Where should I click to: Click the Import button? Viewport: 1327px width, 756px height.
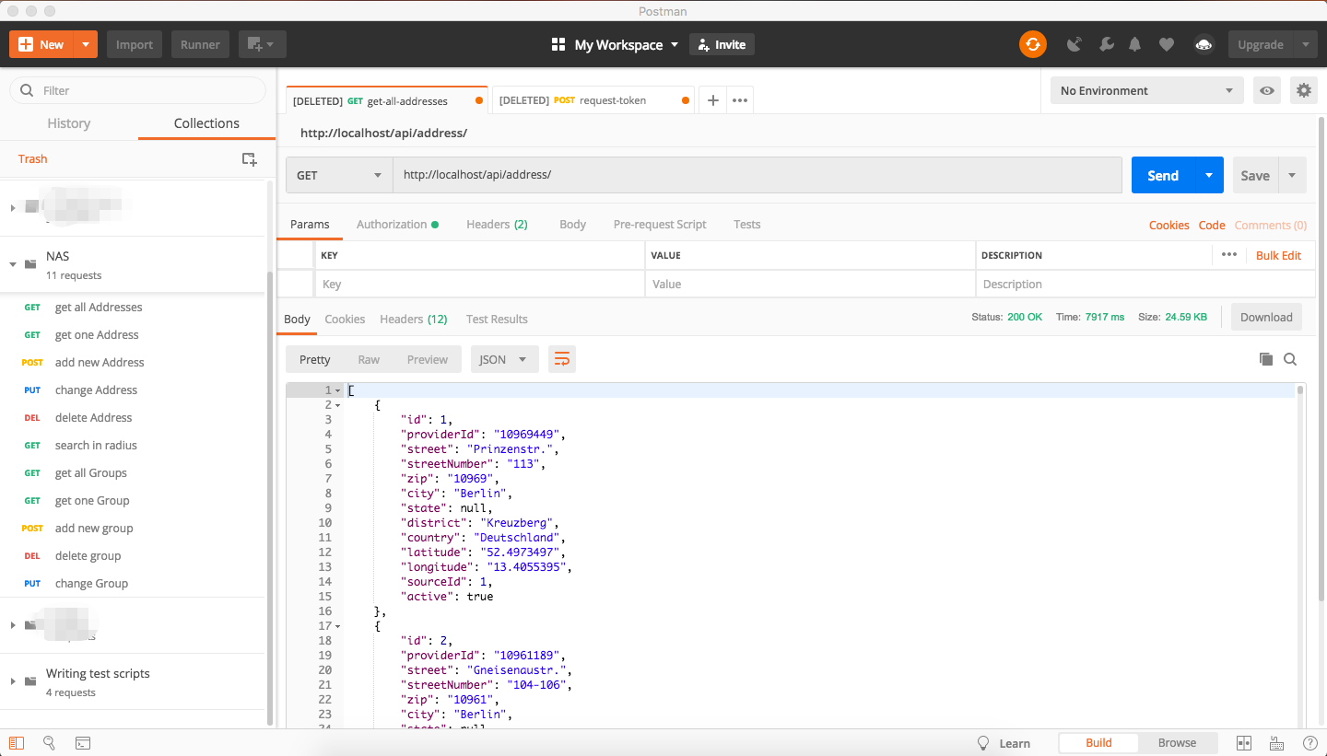click(135, 44)
